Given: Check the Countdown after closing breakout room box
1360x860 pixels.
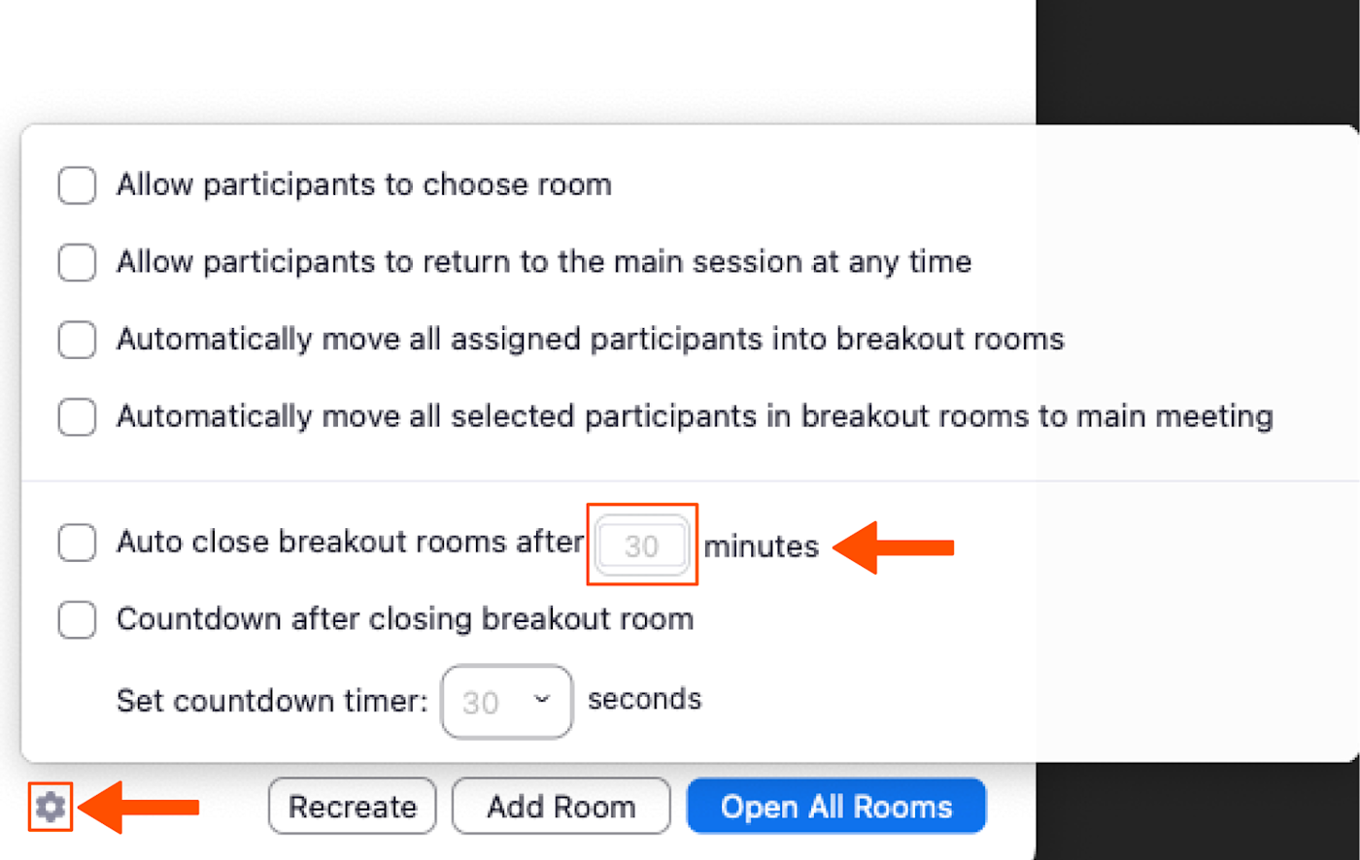Looking at the screenshot, I should tap(77, 619).
